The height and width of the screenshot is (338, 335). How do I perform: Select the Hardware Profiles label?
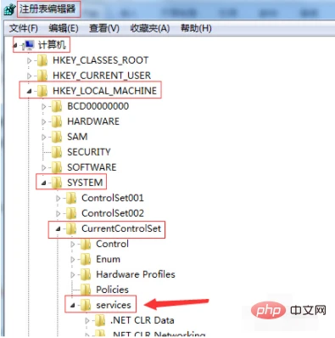point(136,274)
